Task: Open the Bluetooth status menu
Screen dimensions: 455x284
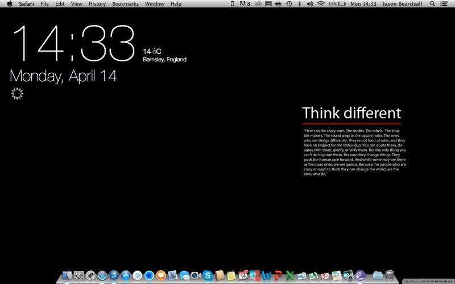Action: coord(300,4)
